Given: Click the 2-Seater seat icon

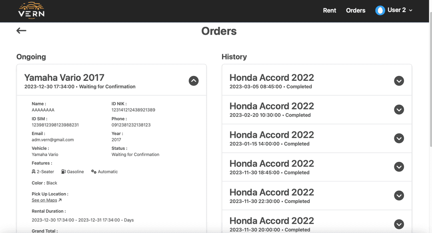Looking at the screenshot, I should [34, 172].
